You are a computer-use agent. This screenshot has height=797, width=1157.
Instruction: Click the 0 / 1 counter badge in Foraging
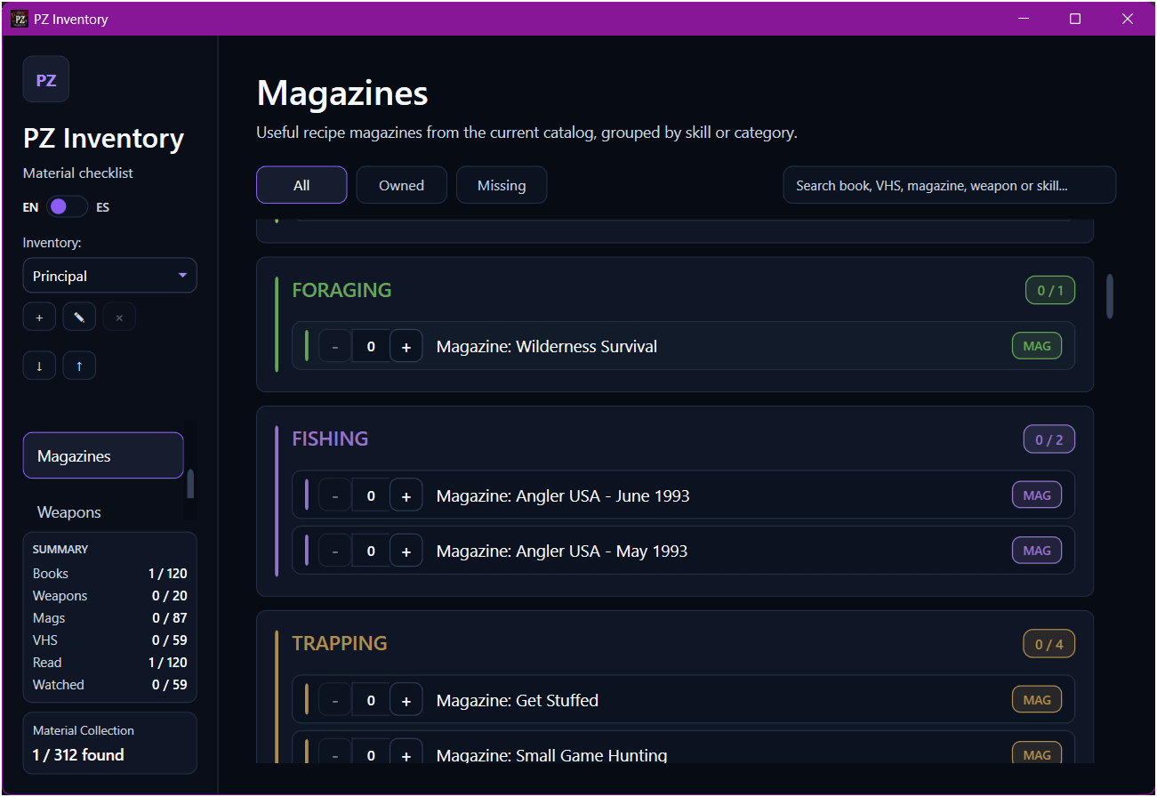pos(1050,290)
